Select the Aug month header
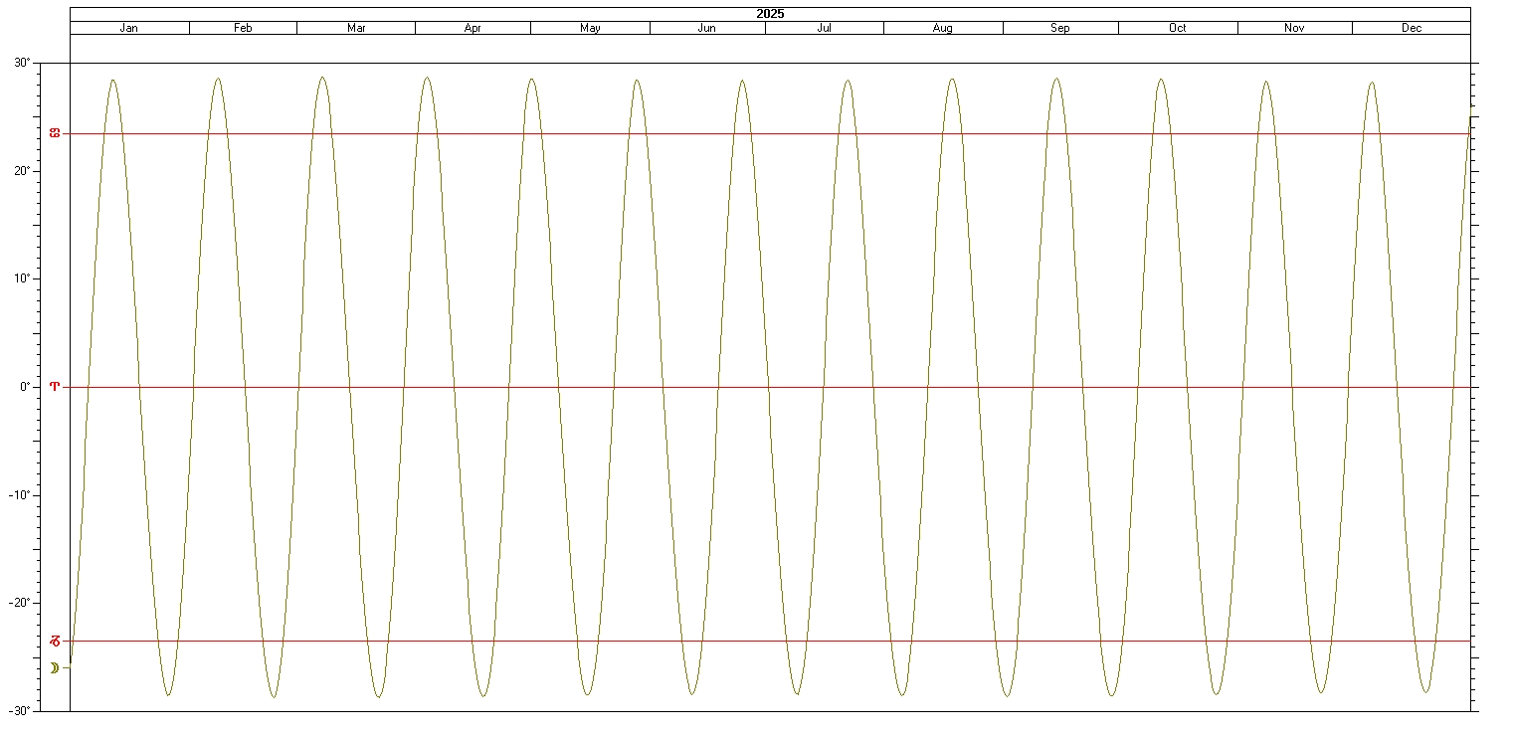Screen dimensions: 1513x739 tap(943, 28)
